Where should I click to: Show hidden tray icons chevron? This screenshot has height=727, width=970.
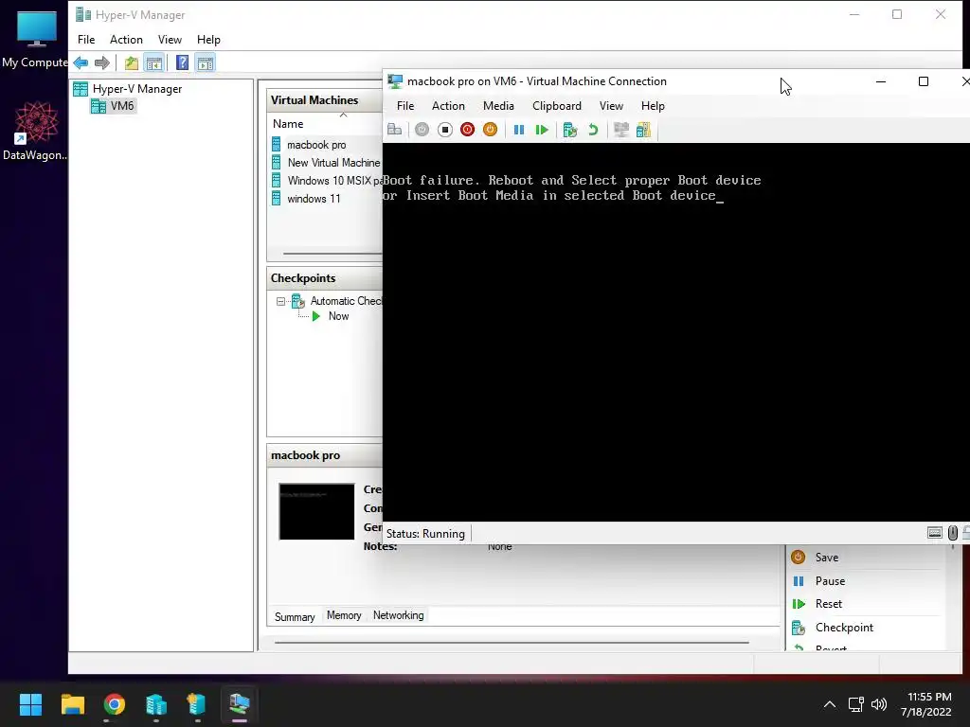point(830,704)
